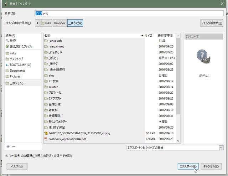Click the plus icon to add bookmark
228x176 pixels.
[8, 147]
